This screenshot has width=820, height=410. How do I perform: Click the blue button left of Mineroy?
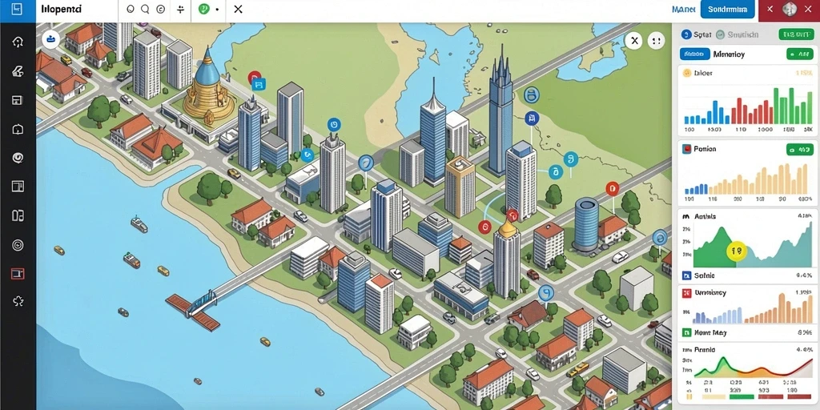[x=694, y=54]
